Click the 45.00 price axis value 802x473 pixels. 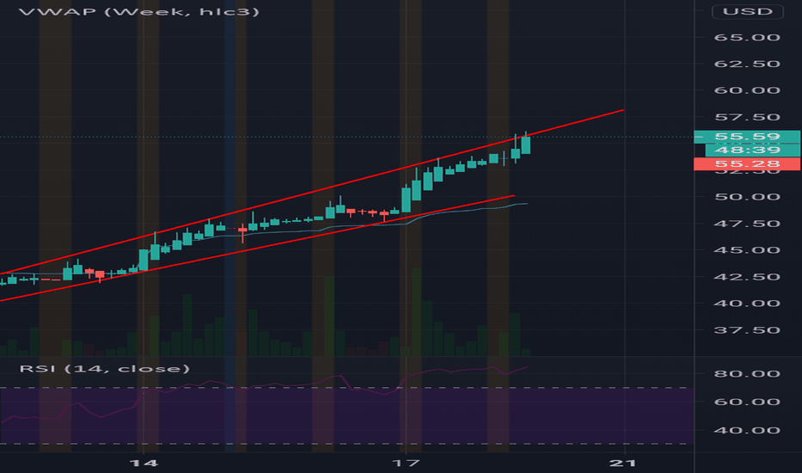747,250
